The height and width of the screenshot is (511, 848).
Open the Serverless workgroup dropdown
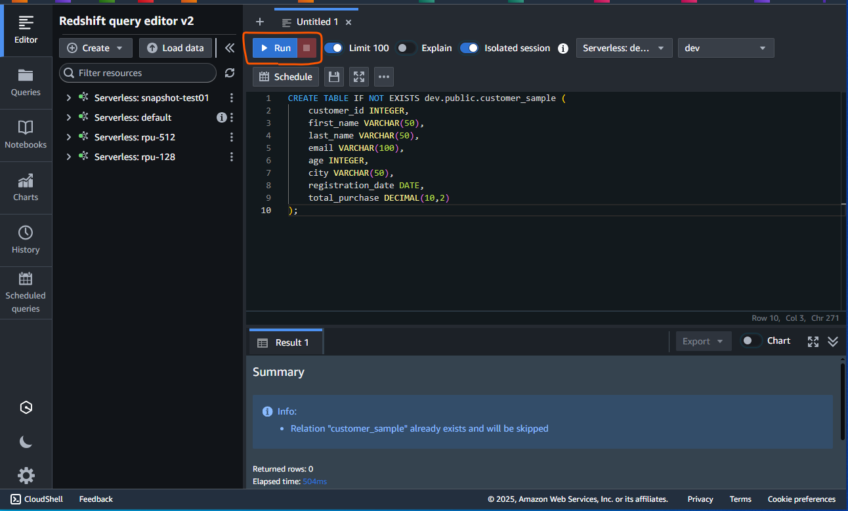coord(624,48)
